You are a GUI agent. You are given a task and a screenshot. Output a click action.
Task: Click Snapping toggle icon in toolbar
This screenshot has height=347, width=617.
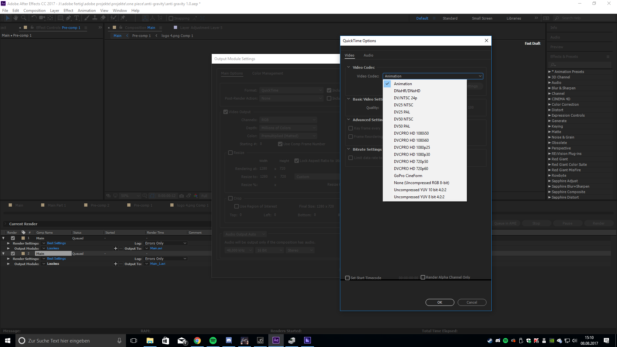tap(171, 18)
